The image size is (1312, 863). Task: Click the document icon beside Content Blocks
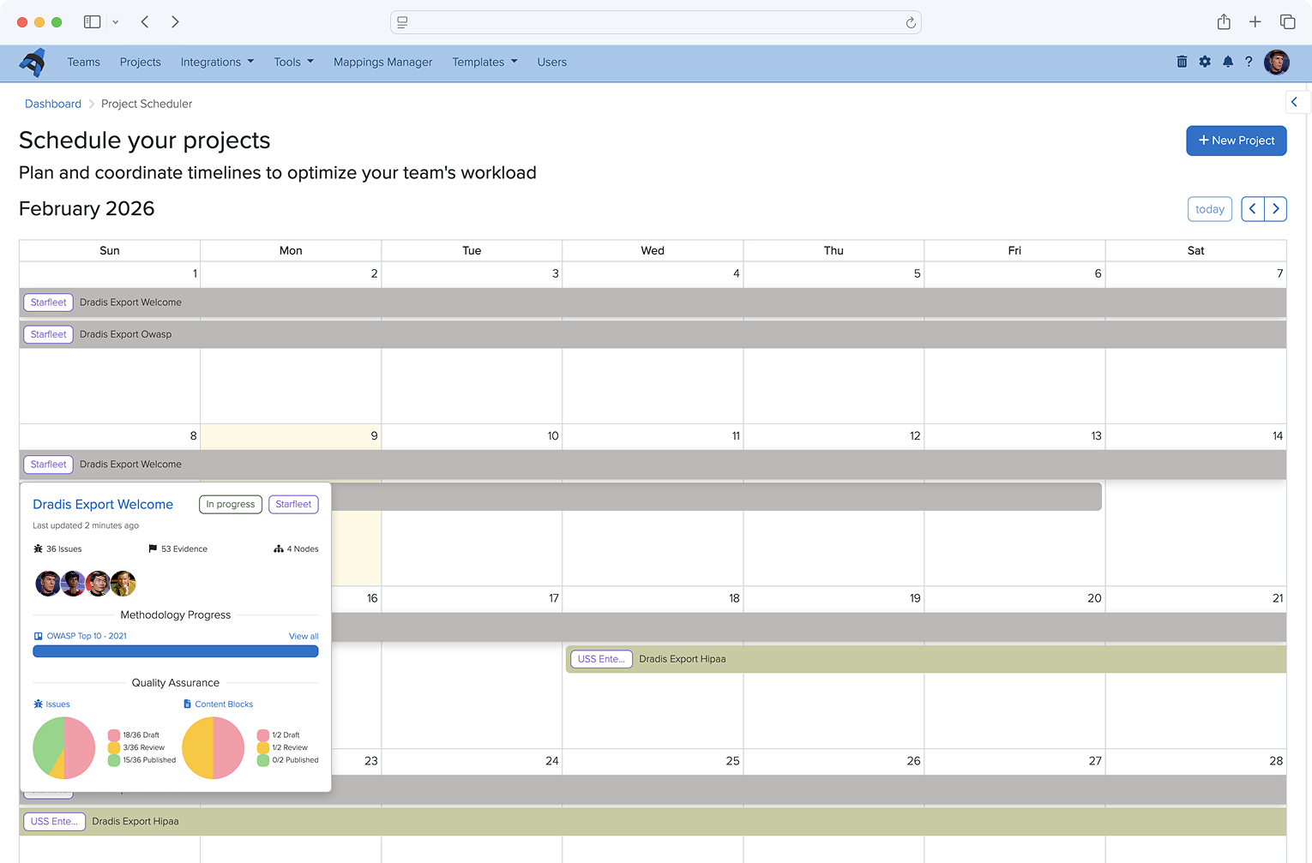(x=186, y=704)
